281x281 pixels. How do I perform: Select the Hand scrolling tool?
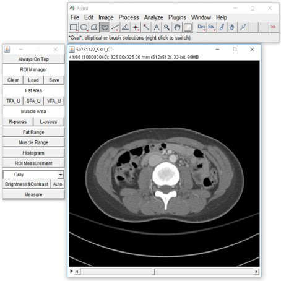pyautogui.click(x=177, y=27)
